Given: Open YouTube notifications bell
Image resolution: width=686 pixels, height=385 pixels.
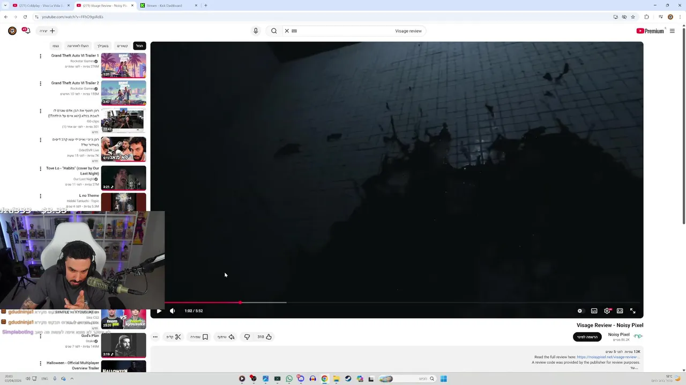Looking at the screenshot, I should click(26, 31).
